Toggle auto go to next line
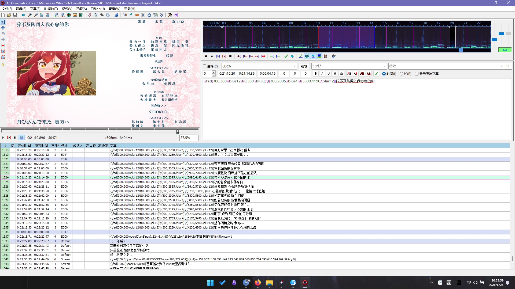Screen dimensions: 515x289 [x=307, y=56]
